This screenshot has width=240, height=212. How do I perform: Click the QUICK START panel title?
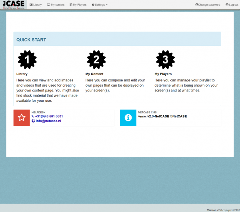click(31, 40)
